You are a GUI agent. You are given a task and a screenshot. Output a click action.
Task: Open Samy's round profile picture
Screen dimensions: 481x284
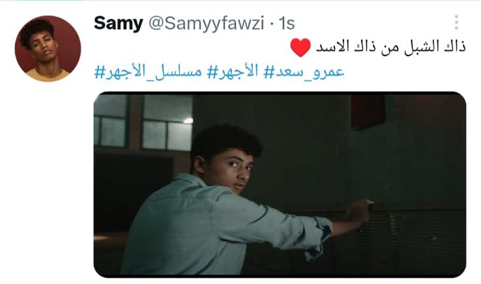(48, 48)
